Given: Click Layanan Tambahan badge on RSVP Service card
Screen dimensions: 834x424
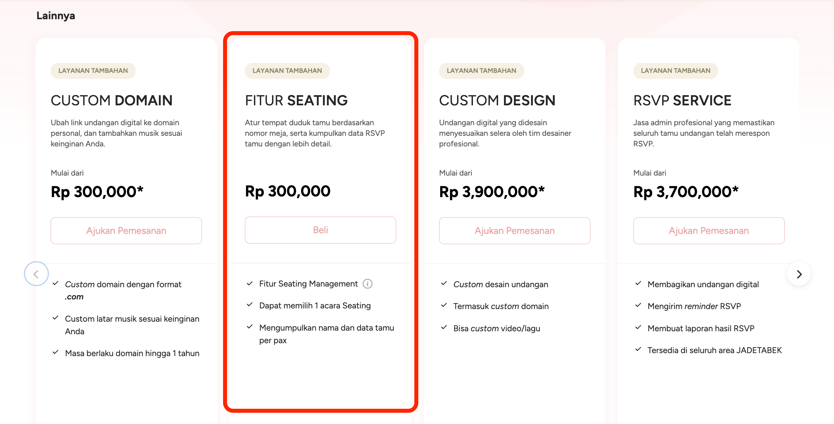Looking at the screenshot, I should [675, 71].
